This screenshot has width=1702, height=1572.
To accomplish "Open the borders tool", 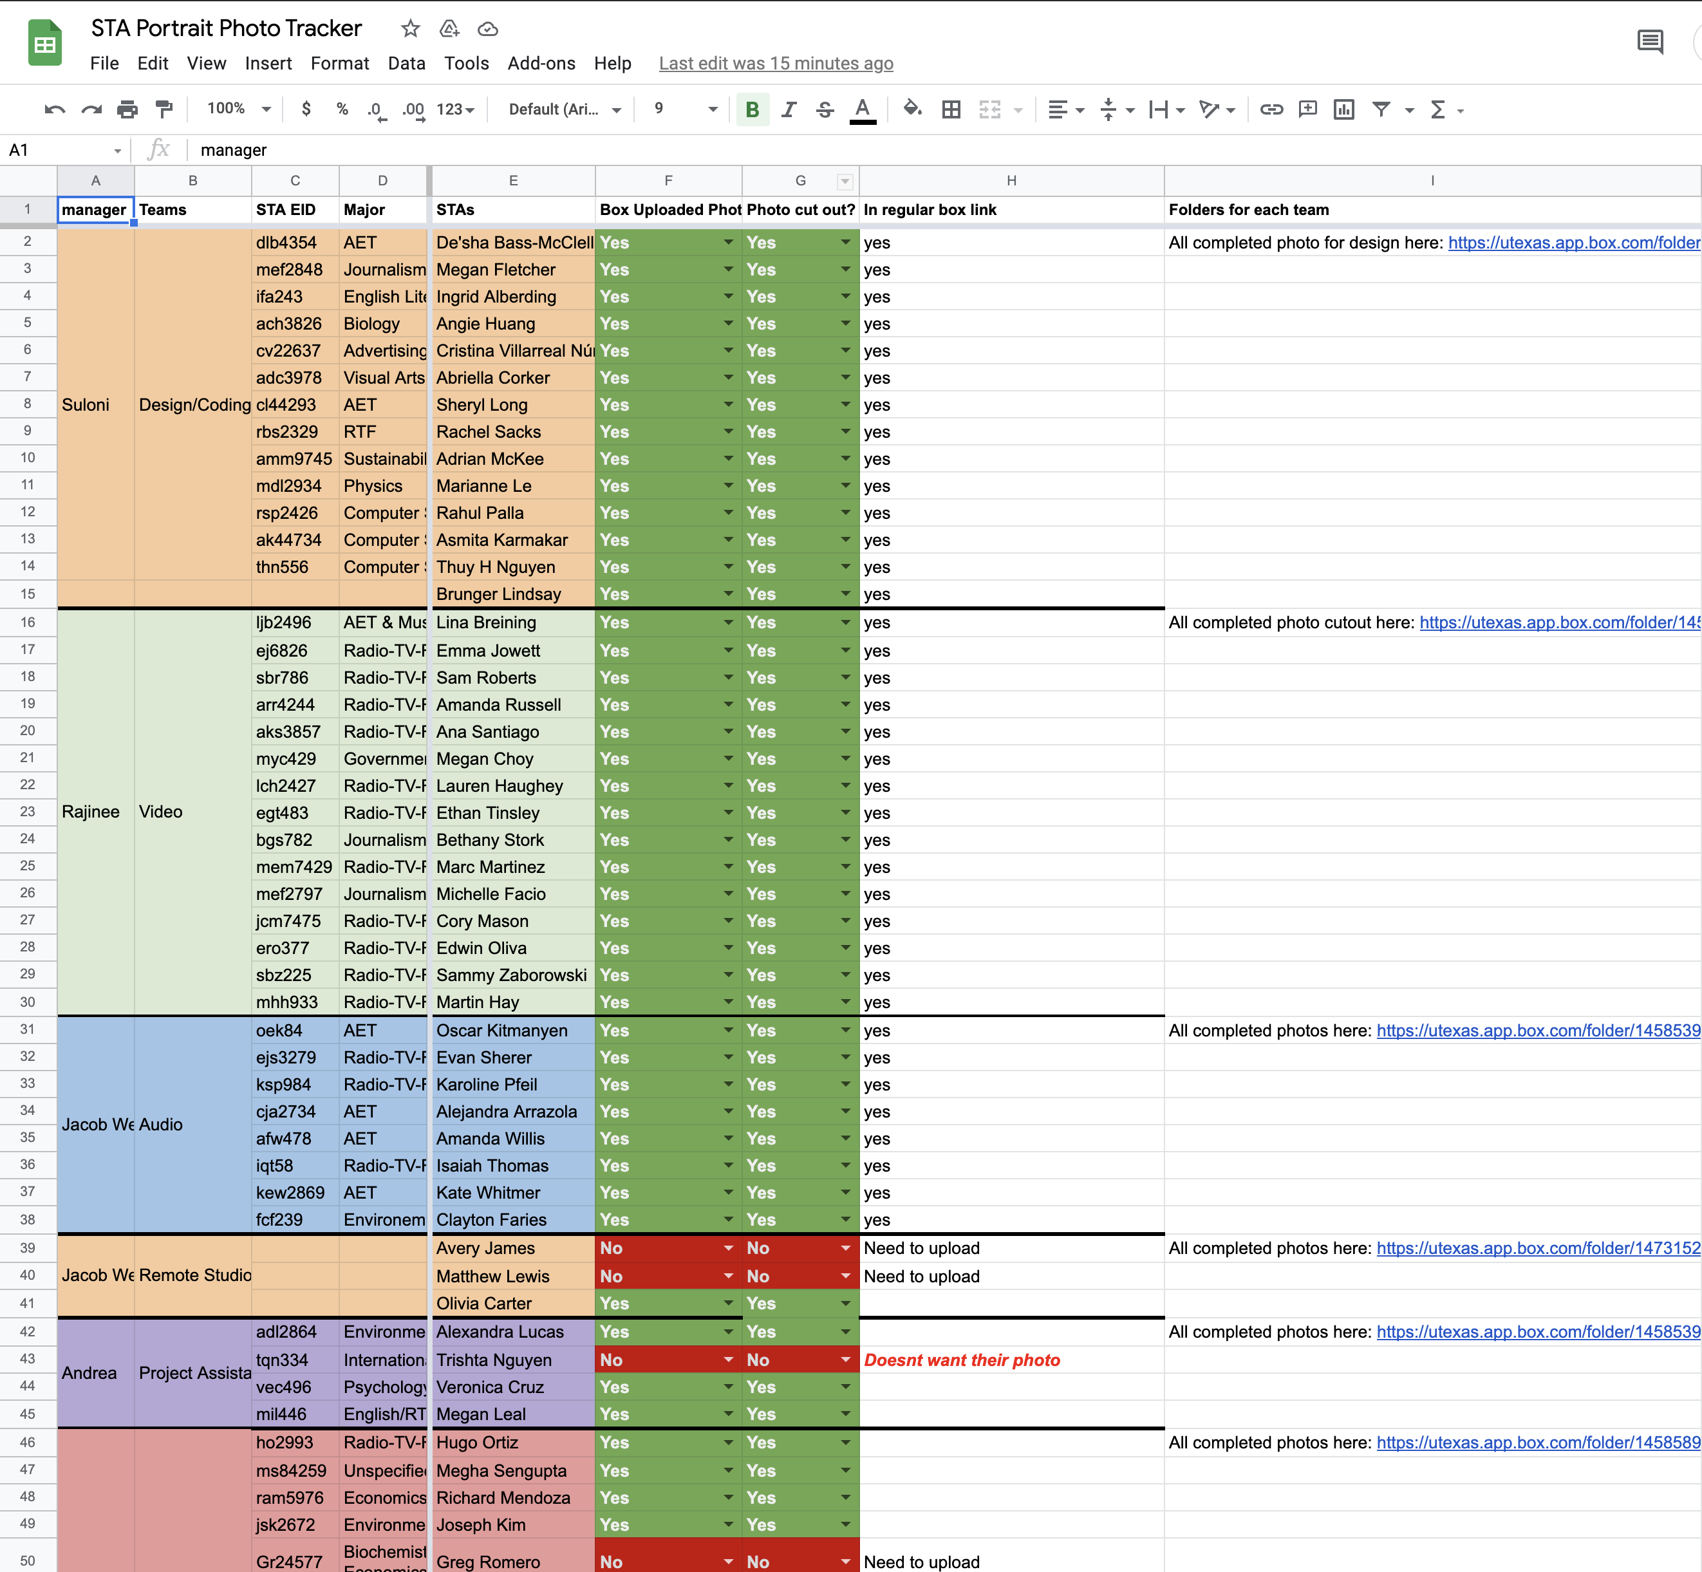I will tap(951, 109).
